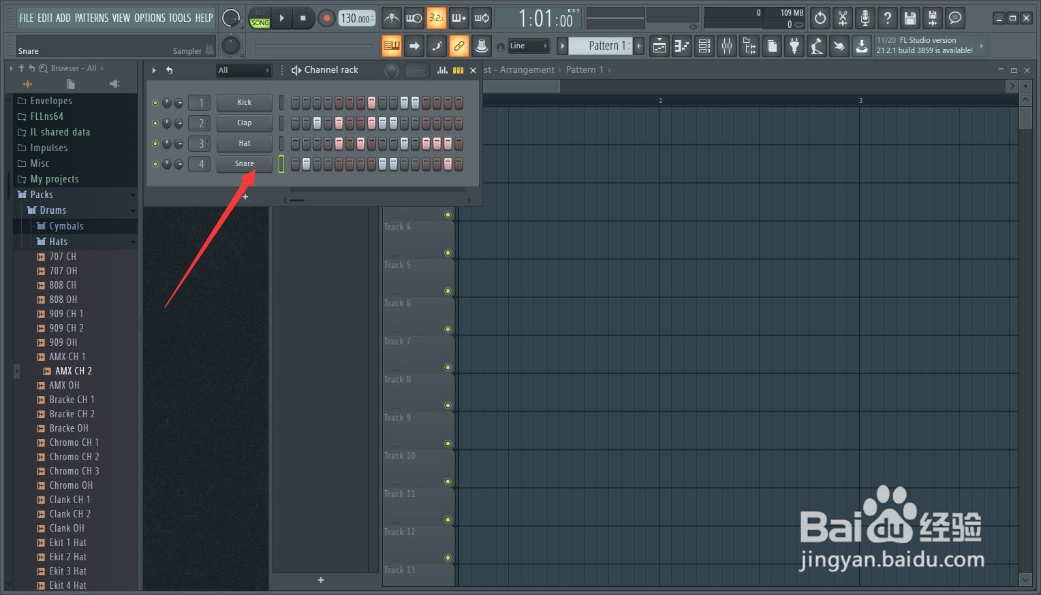Image resolution: width=1041 pixels, height=595 pixels.
Task: Open the ADD menu
Action: [x=63, y=18]
